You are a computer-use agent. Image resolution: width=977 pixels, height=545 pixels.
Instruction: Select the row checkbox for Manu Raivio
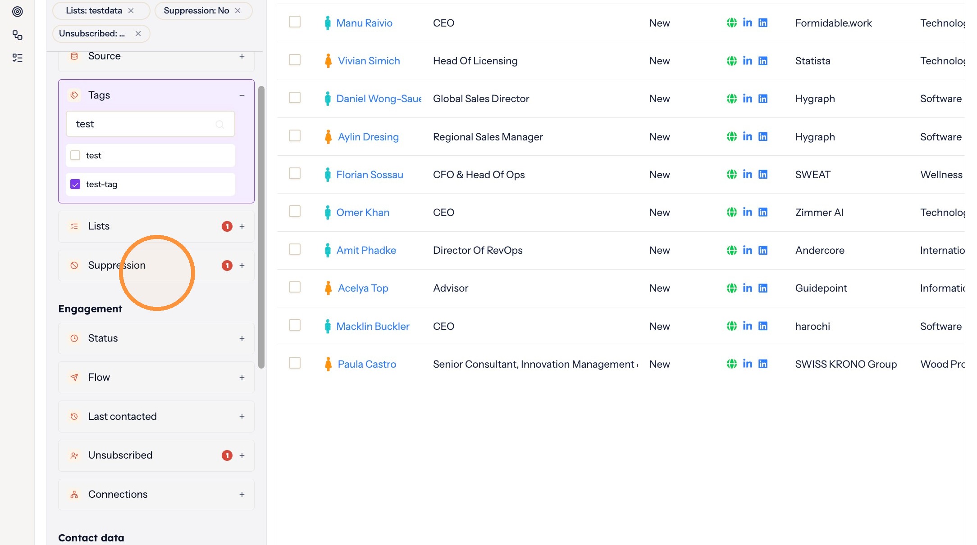coord(295,22)
